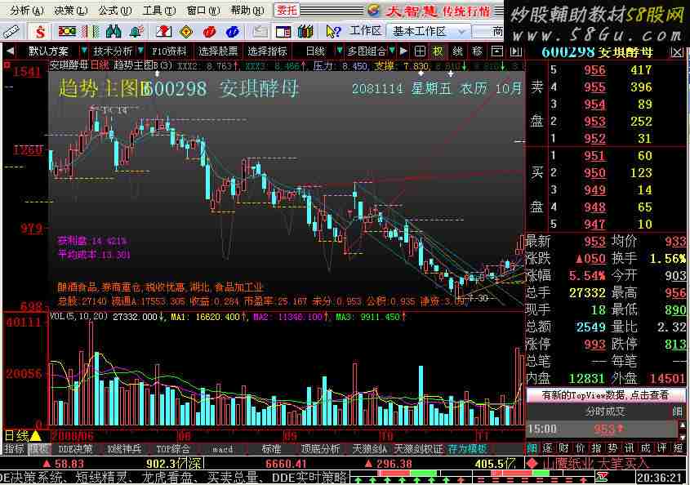Viewport: 690px width, 485px height.
Task: Click the red-green status icon beside clock
Action: tap(602, 477)
